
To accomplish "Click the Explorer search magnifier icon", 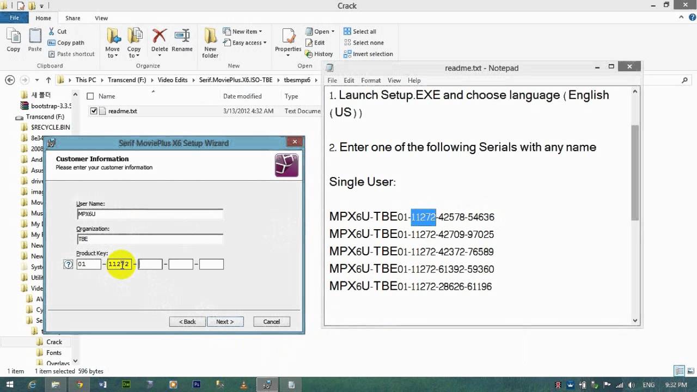I will click(x=685, y=80).
